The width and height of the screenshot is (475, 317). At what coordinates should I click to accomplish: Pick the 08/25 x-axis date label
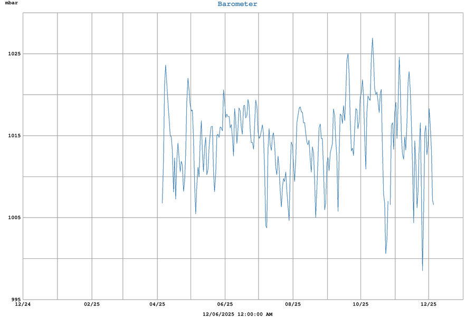293,304
